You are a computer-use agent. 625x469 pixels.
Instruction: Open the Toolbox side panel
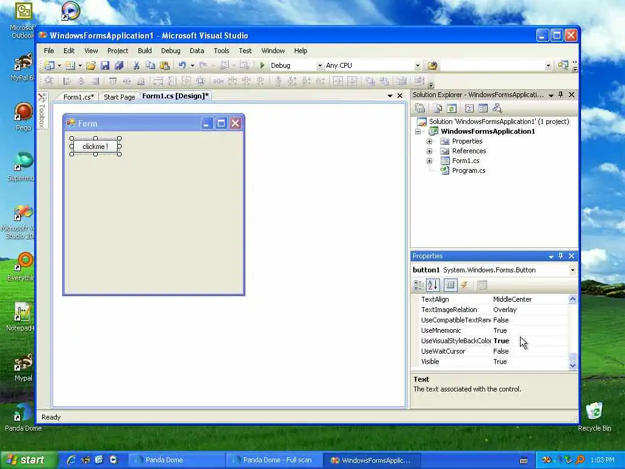(x=42, y=111)
